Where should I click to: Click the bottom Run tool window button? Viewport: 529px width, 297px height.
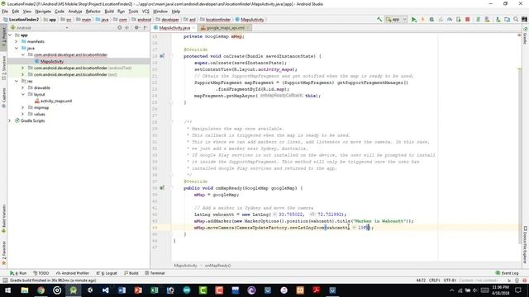18,273
